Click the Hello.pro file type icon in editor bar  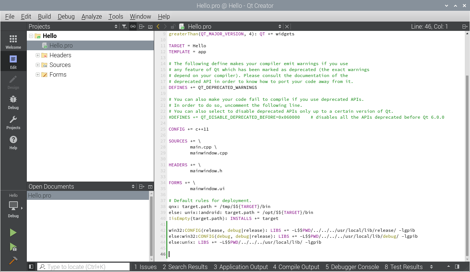pyautogui.click(x=182, y=26)
